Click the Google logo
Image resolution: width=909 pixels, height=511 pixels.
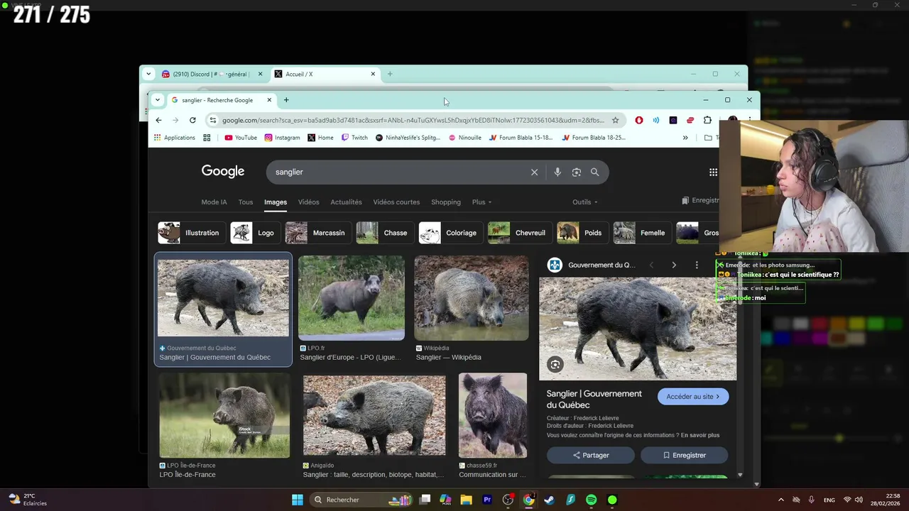223,171
